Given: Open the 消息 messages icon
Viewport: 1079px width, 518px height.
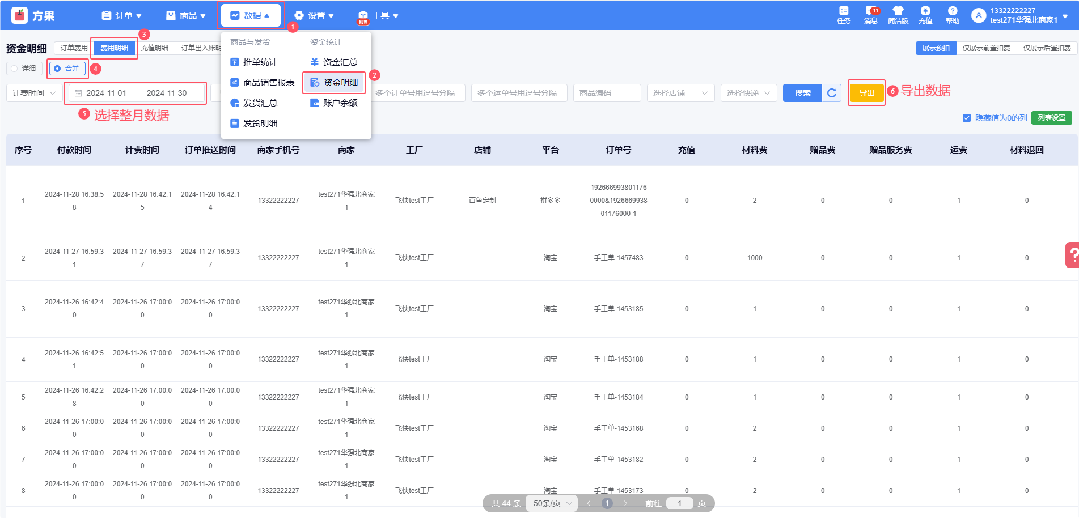Looking at the screenshot, I should tap(871, 15).
